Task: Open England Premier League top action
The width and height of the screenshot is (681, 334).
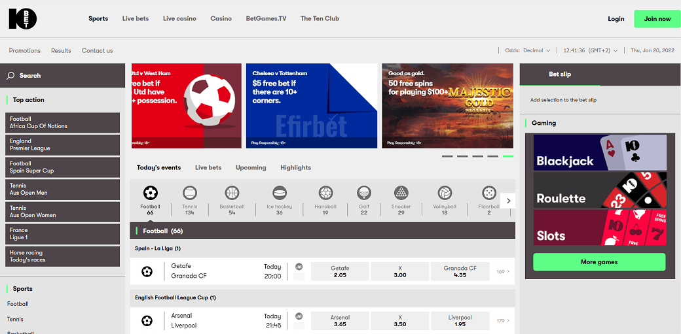Action: point(63,145)
